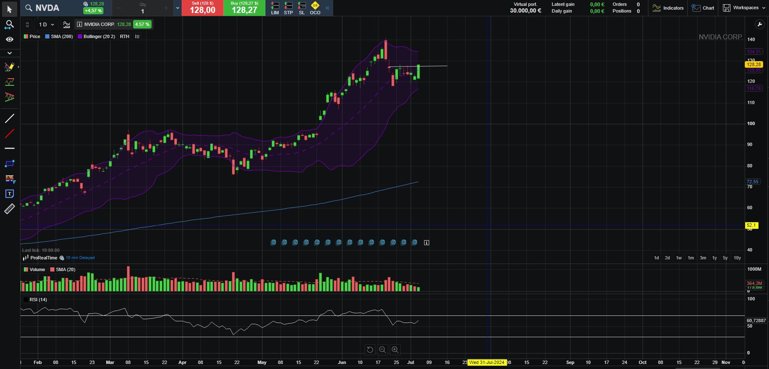769x369 pixels.
Task: Toggle the eye visibility icon in left sidebar
Action: tap(9, 39)
